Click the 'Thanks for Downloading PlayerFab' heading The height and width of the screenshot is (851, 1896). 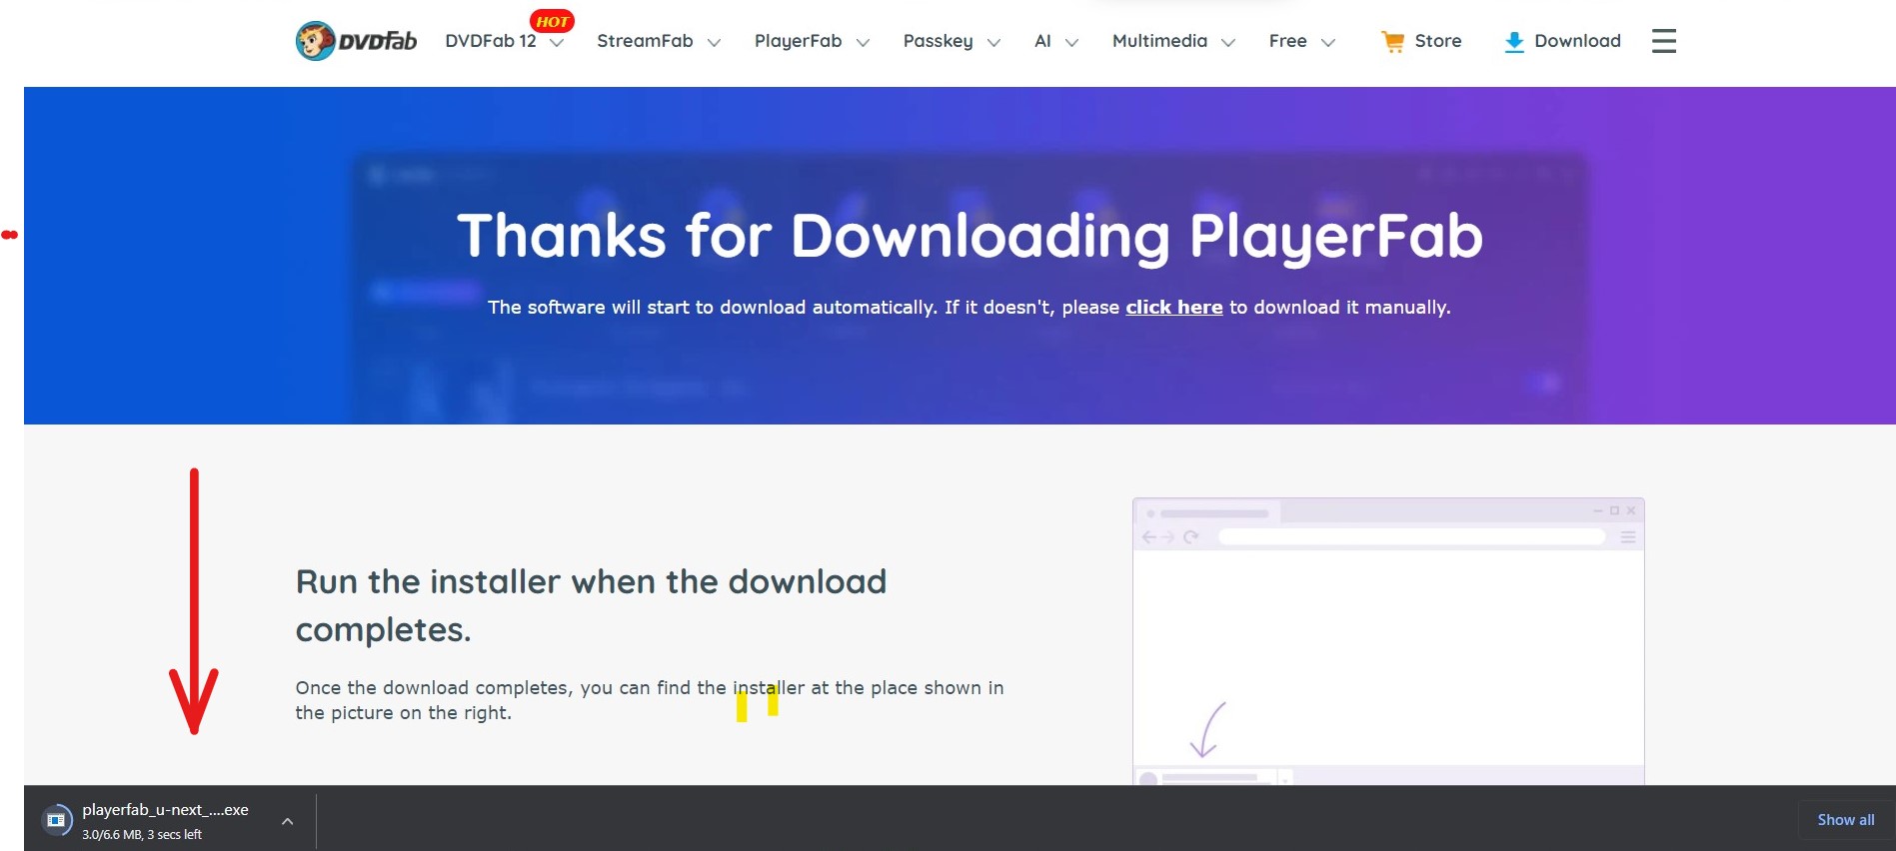point(969,237)
